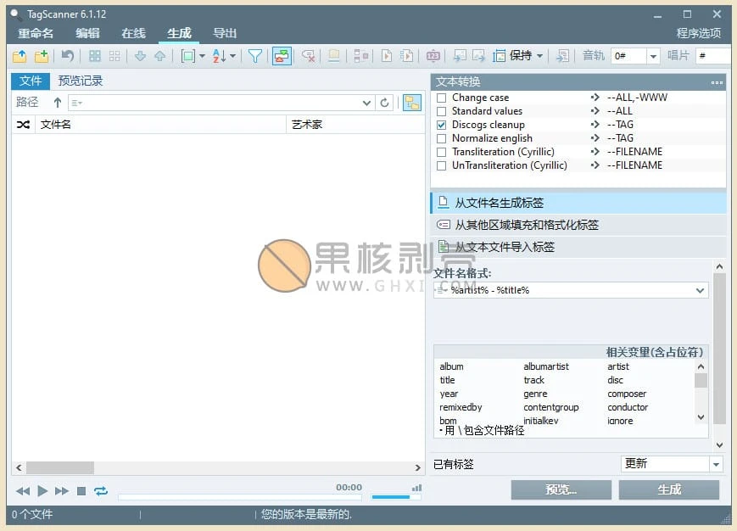Image resolution: width=737 pixels, height=531 pixels.
Task: Click the cover art icon in toolbar
Action: 334,56
